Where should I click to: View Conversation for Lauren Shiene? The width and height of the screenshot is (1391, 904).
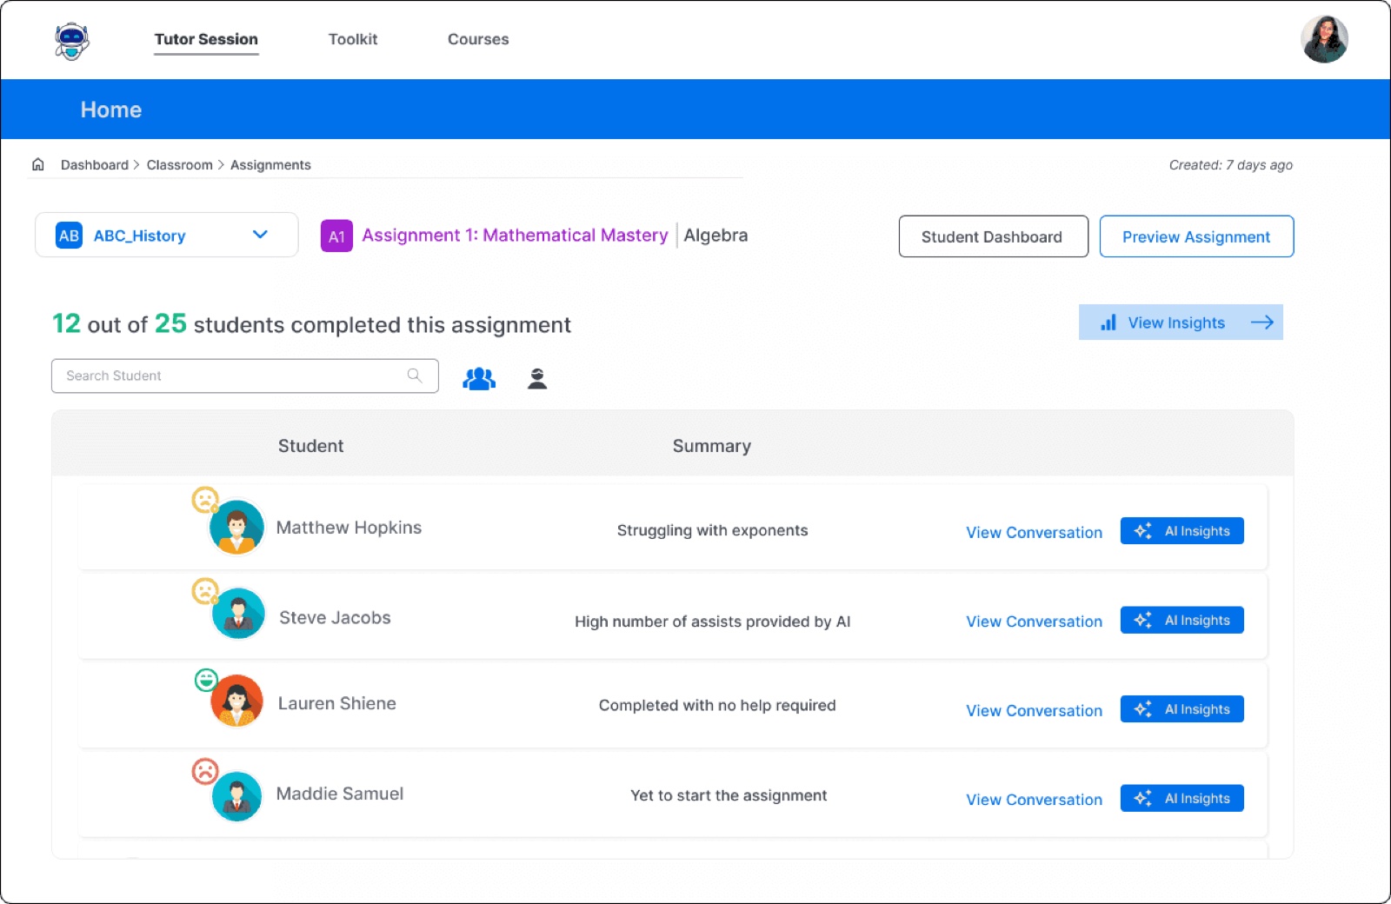tap(1034, 710)
